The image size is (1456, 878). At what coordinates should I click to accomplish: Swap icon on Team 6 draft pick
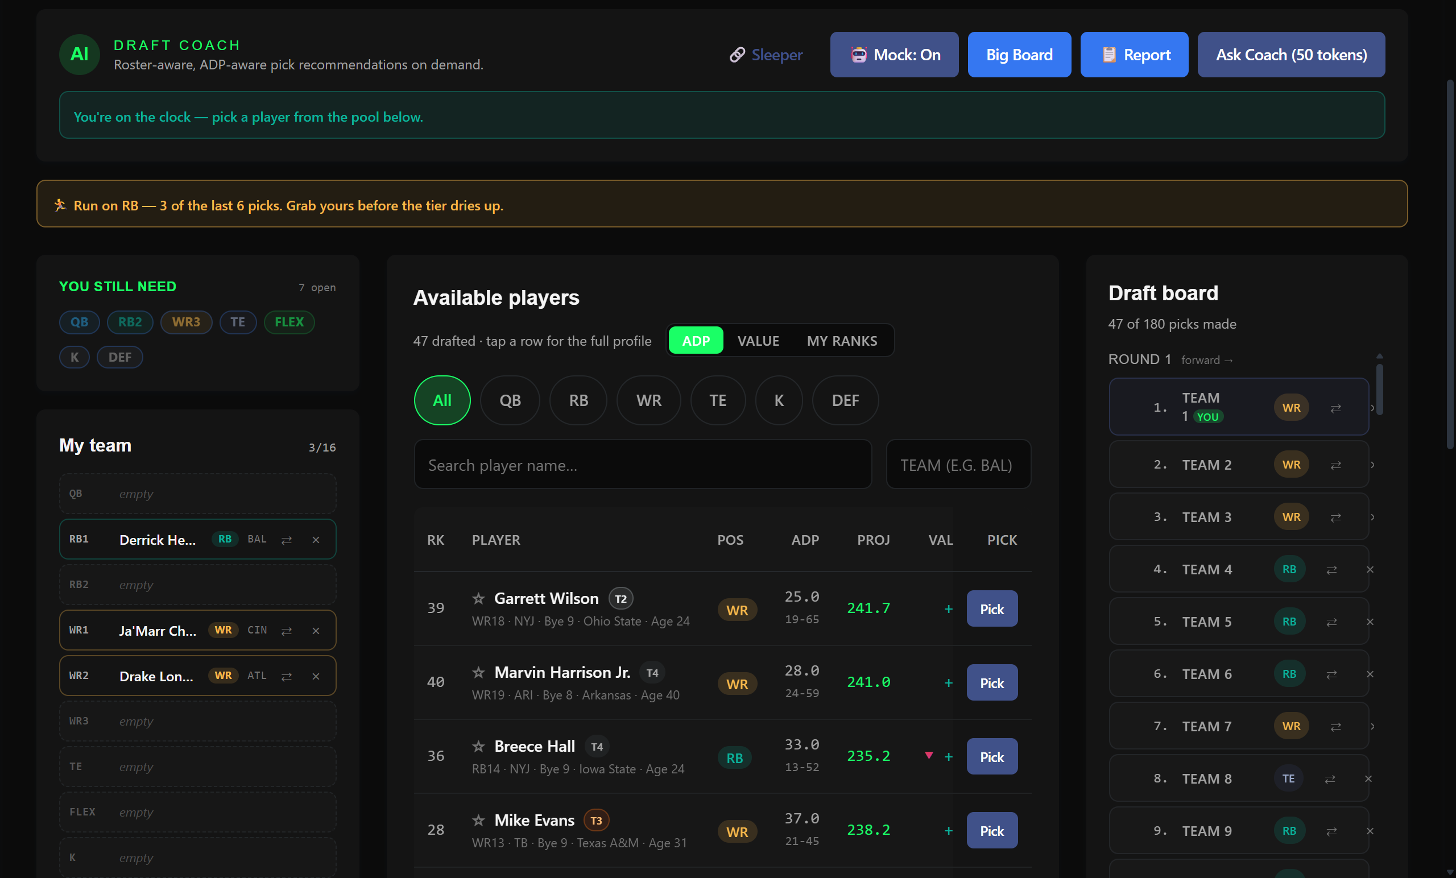click(1331, 675)
